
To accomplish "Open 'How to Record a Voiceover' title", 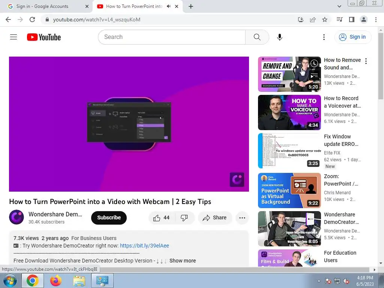I will coord(342,102).
